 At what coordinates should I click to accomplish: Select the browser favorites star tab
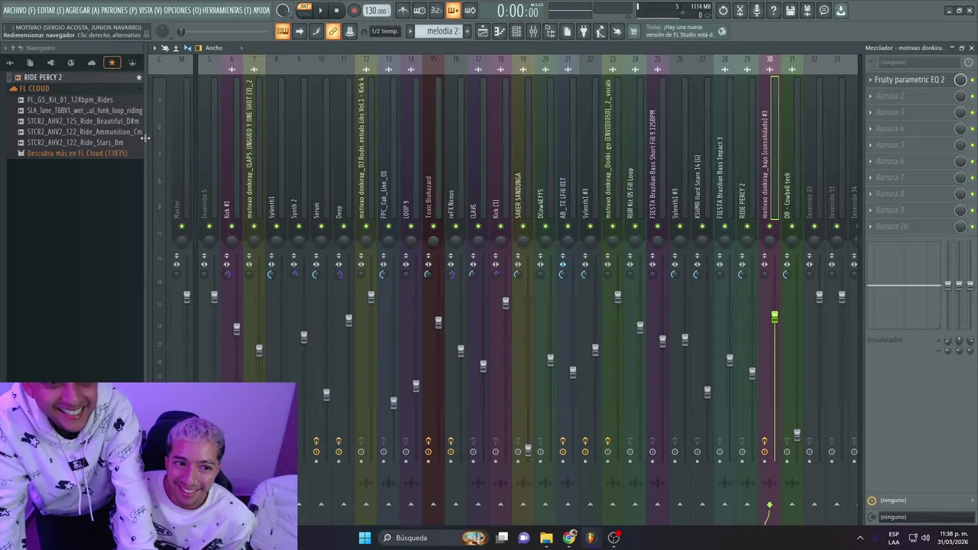tap(112, 63)
